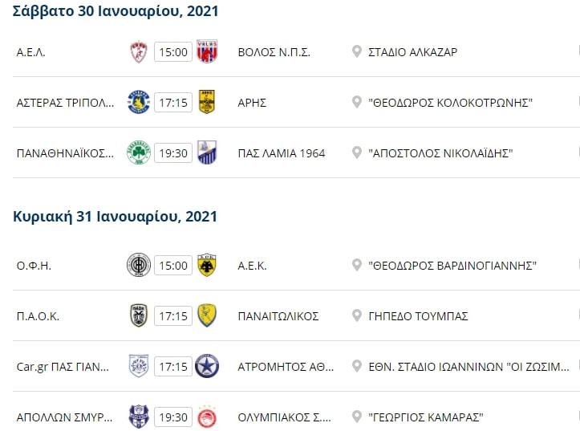Open the Asteras Tripolis crest
This screenshot has width=580, height=431.
click(139, 102)
